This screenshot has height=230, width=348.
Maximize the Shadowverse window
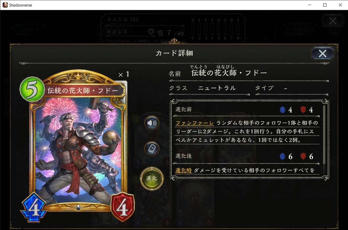325,5
